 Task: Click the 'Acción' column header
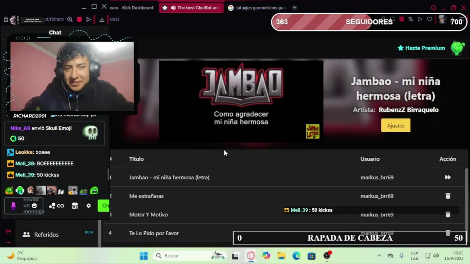[448, 159]
